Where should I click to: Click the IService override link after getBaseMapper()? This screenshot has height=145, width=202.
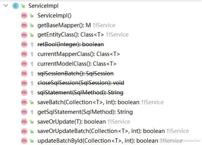coord(104,25)
